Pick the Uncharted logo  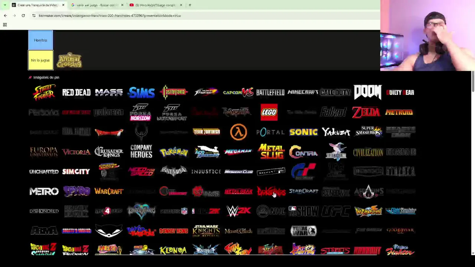(44, 172)
